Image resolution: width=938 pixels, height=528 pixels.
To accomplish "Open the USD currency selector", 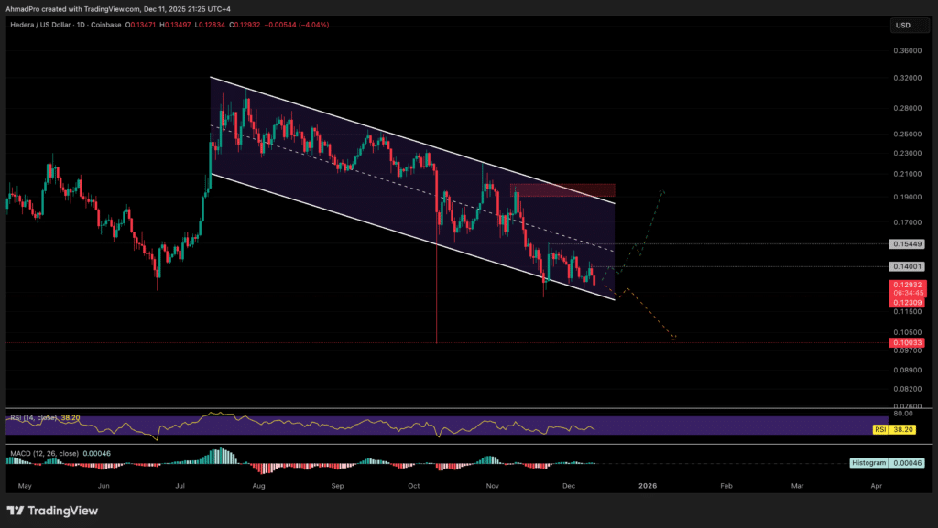I will (903, 25).
